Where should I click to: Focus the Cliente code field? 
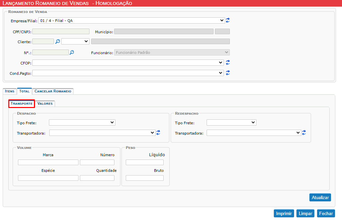tap(43, 42)
